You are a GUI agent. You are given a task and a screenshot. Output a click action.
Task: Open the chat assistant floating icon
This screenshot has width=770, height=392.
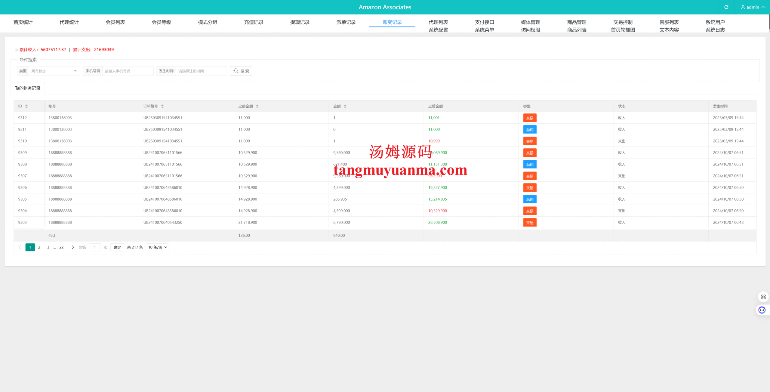click(x=762, y=310)
